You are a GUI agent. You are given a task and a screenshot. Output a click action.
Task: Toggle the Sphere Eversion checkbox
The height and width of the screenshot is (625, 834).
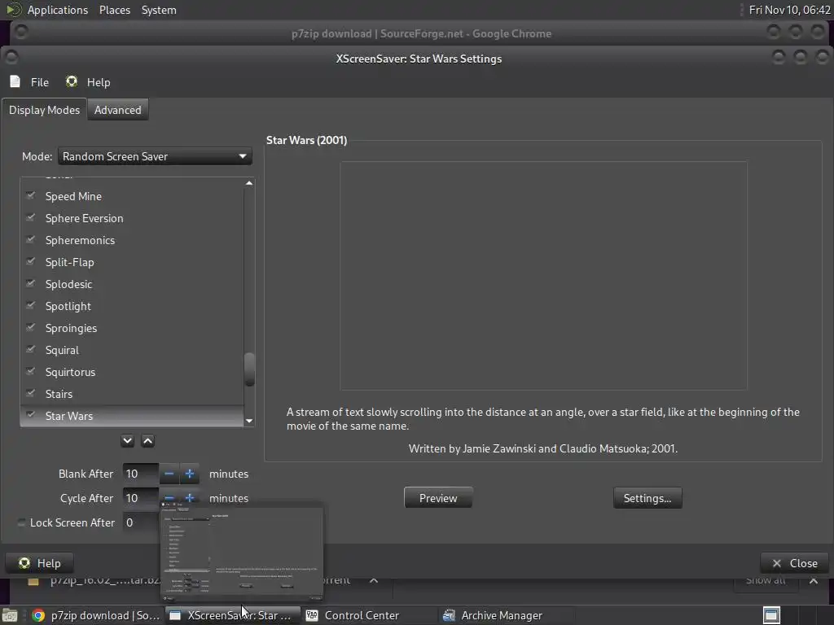pos(30,217)
